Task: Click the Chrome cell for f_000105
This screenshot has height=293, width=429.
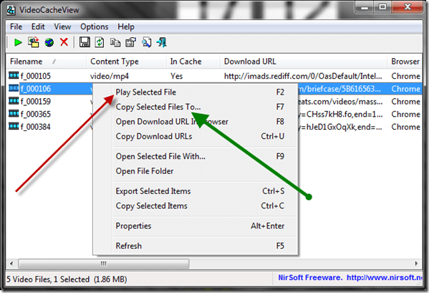Action: [x=405, y=76]
